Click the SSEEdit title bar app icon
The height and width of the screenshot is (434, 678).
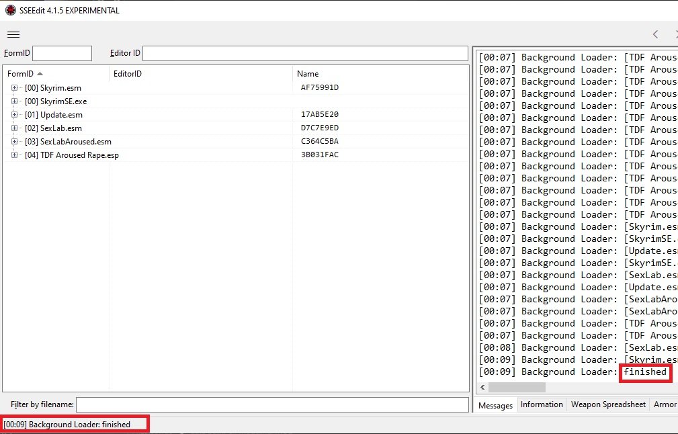point(10,10)
